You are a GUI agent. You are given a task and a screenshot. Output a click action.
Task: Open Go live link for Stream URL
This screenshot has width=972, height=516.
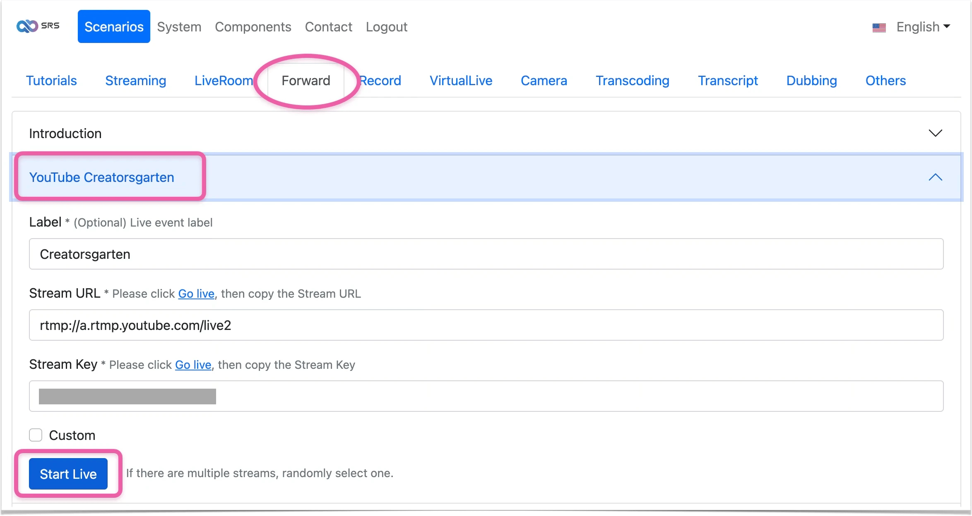pos(196,294)
